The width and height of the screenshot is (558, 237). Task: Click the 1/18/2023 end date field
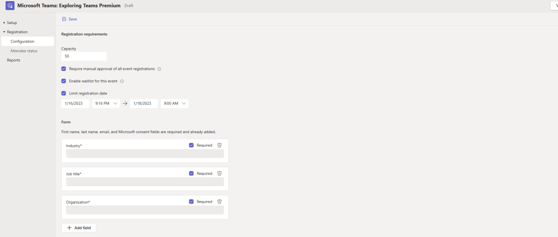point(143,104)
